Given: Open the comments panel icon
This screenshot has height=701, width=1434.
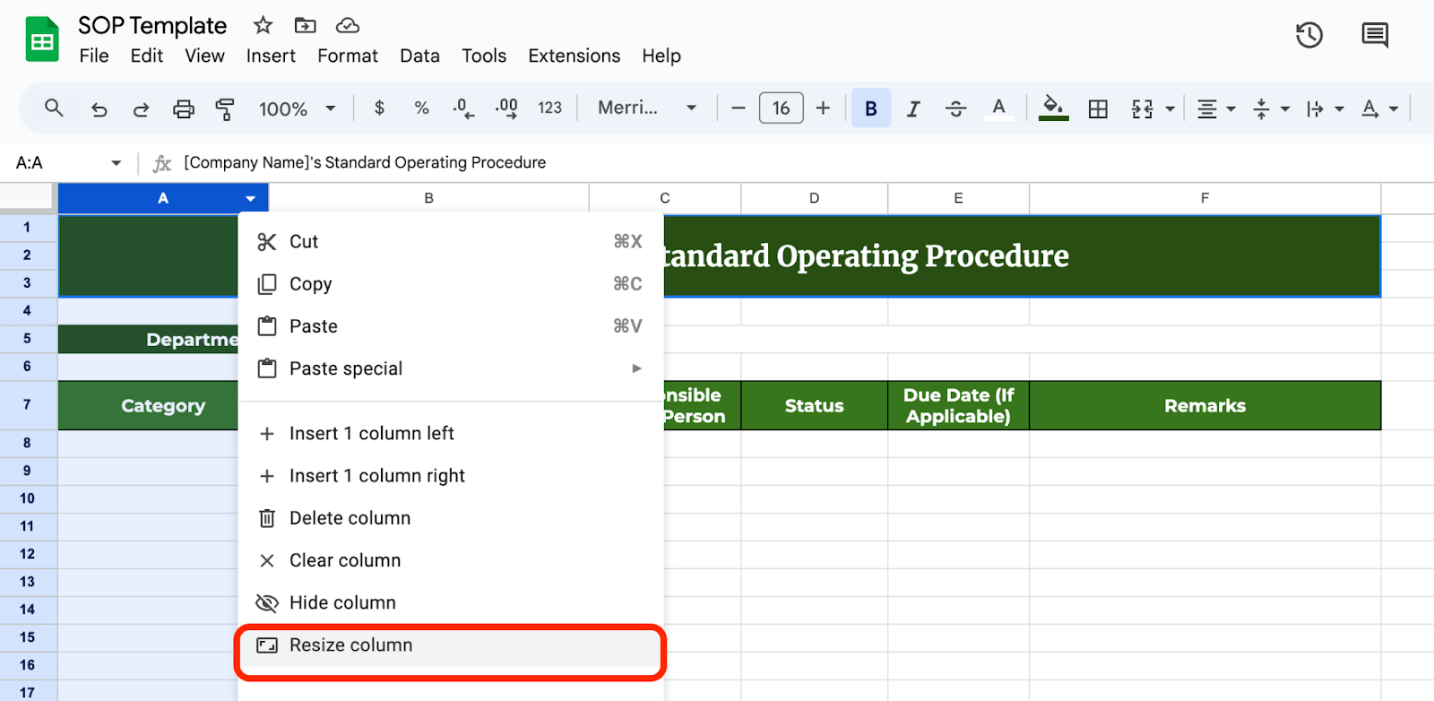Looking at the screenshot, I should click(1374, 36).
